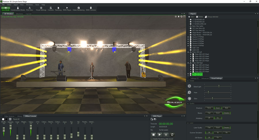Click the reset camera view icon

(181, 17)
